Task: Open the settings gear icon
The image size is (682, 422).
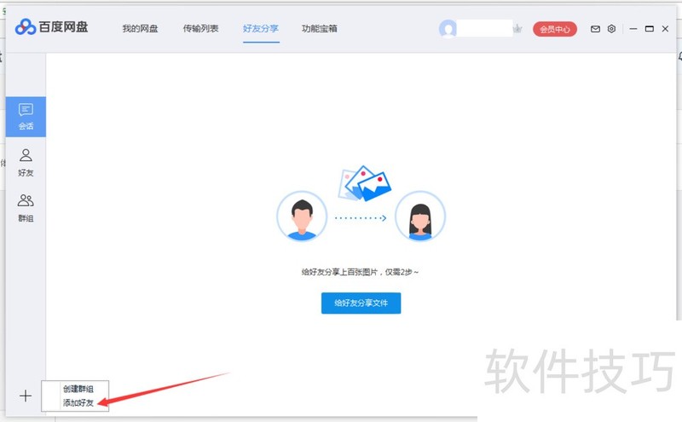Action: click(x=611, y=29)
